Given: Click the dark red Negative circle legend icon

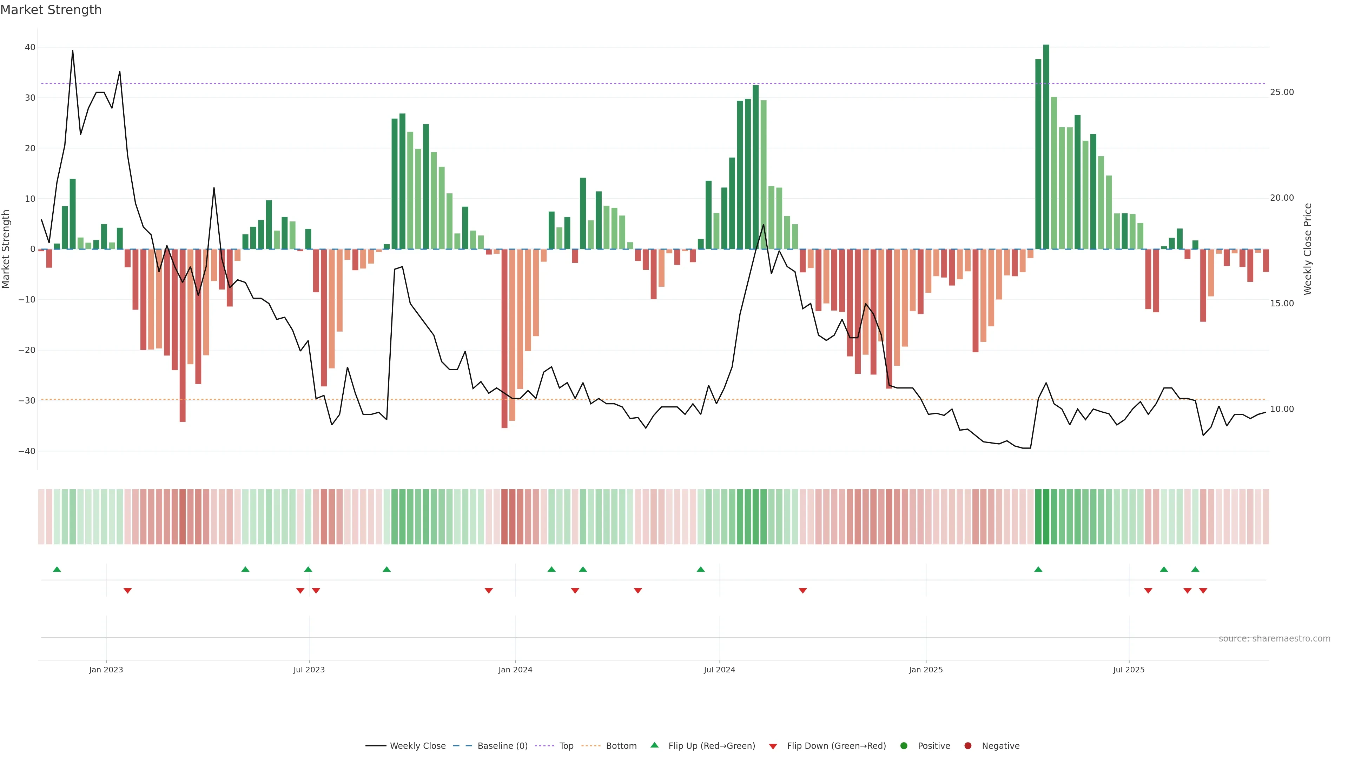Looking at the screenshot, I should click(x=967, y=746).
